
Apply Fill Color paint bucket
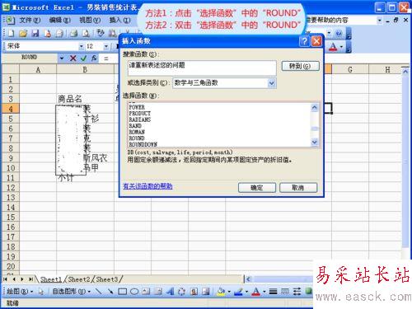point(221,292)
